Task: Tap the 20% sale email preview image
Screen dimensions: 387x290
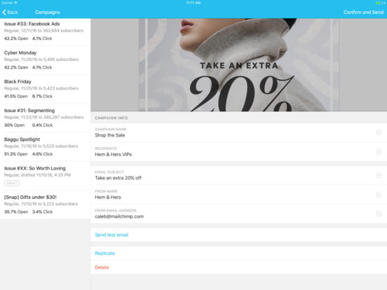Action: tap(238, 65)
